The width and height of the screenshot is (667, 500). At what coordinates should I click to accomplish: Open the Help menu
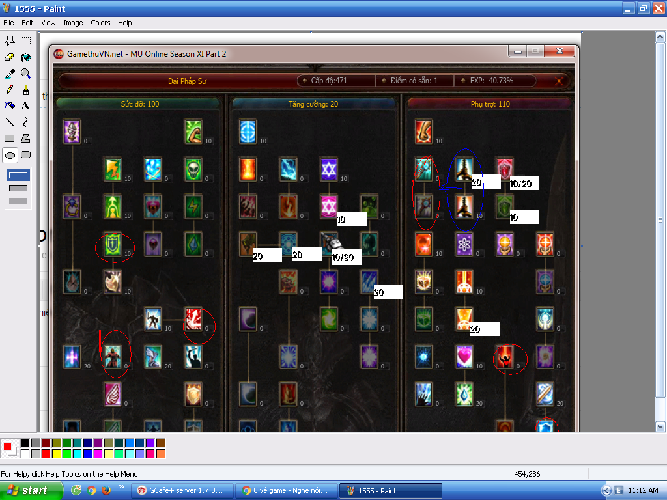pyautogui.click(x=124, y=23)
